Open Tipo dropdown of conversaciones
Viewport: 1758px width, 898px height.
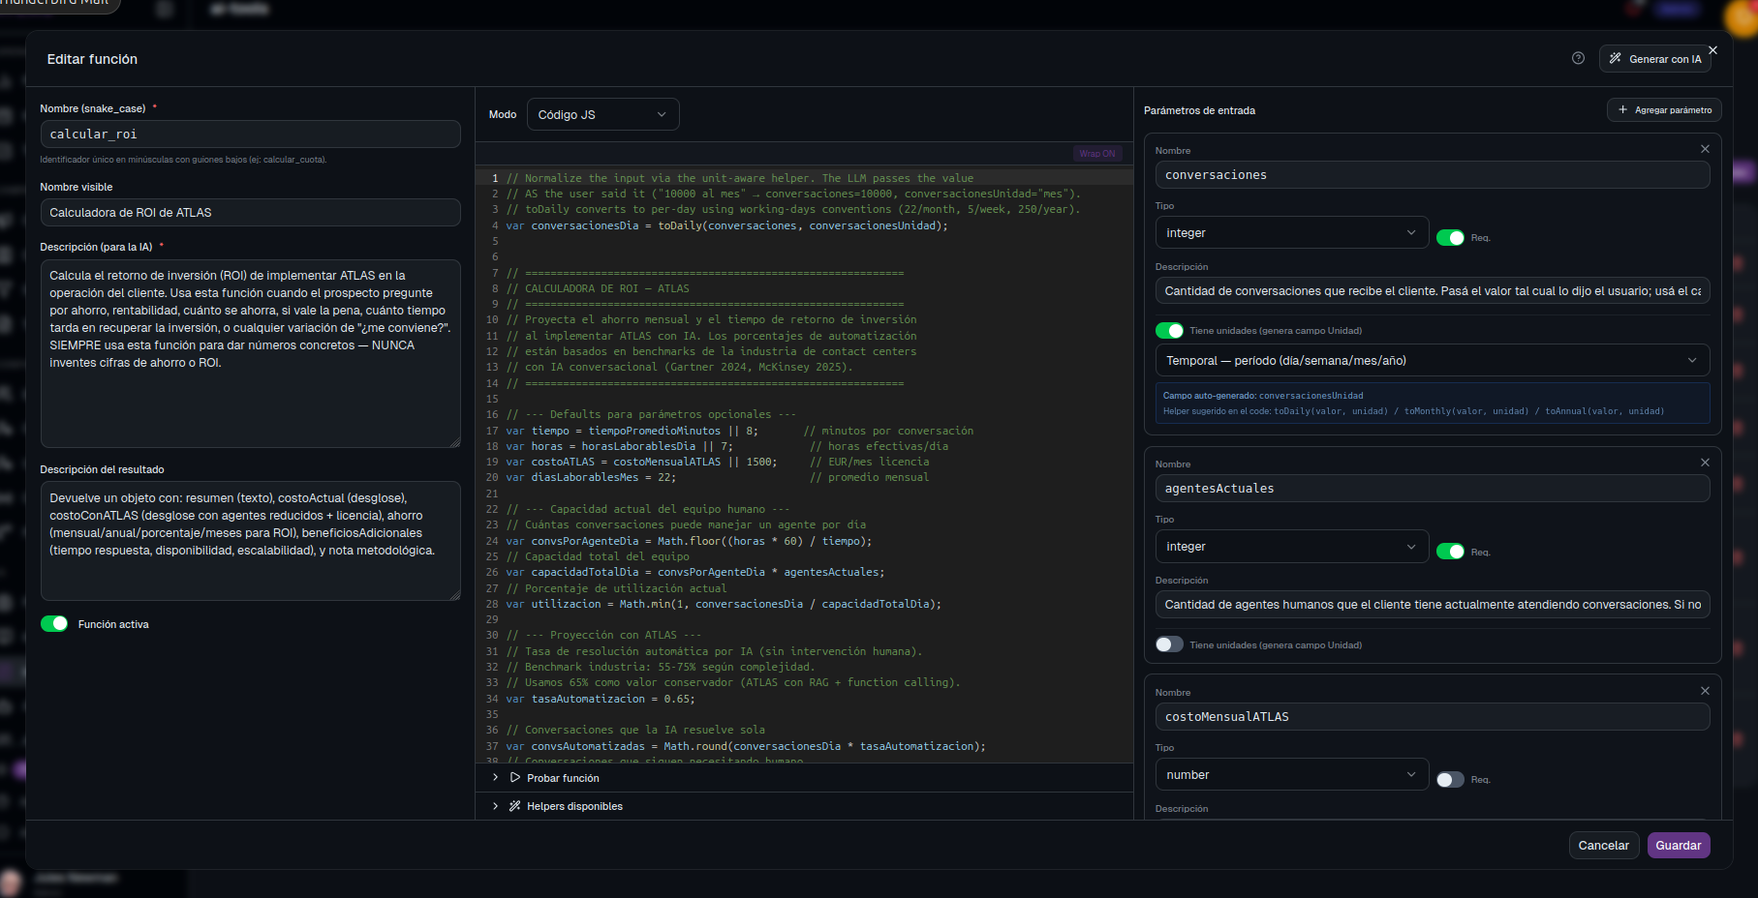(x=1291, y=233)
